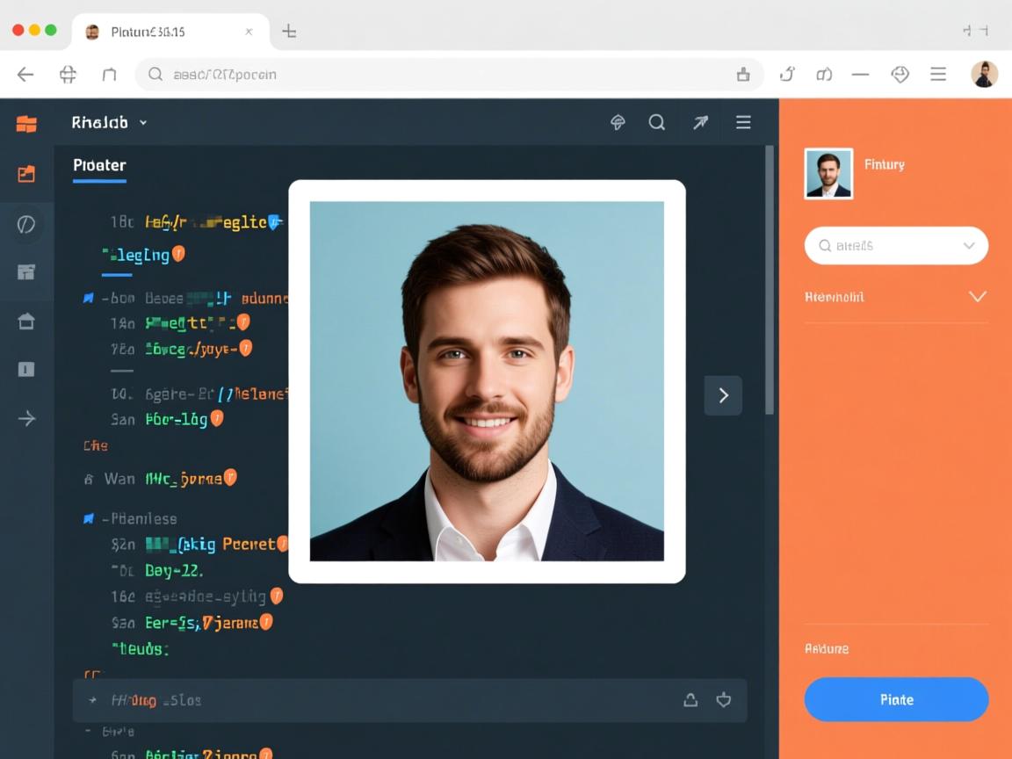Click the browser address bar
Screen dimensions: 1012x759
pos(439,75)
